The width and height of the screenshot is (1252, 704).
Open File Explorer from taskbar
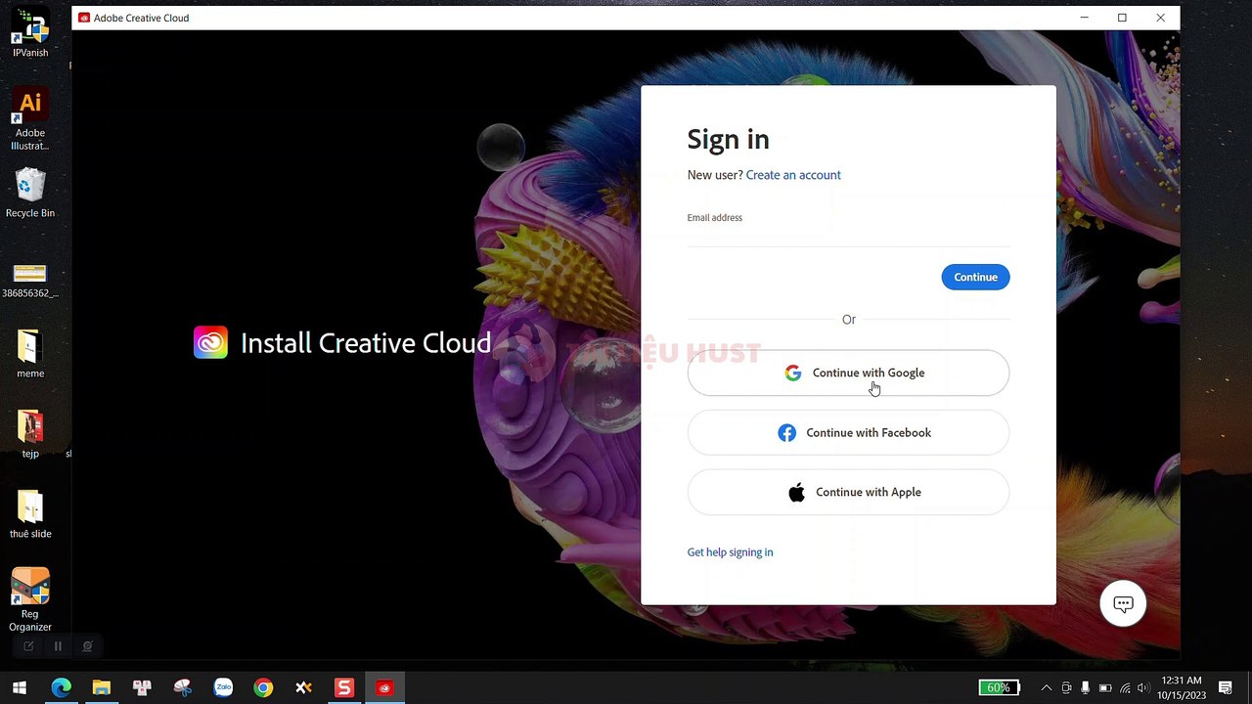(102, 688)
